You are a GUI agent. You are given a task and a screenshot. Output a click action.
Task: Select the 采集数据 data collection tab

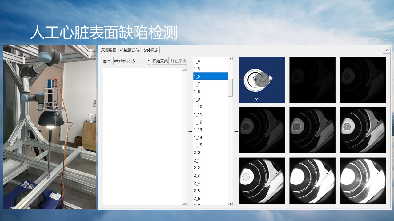tap(109, 50)
